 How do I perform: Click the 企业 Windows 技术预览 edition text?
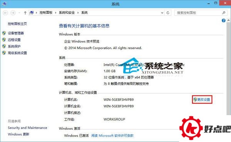[82, 41]
